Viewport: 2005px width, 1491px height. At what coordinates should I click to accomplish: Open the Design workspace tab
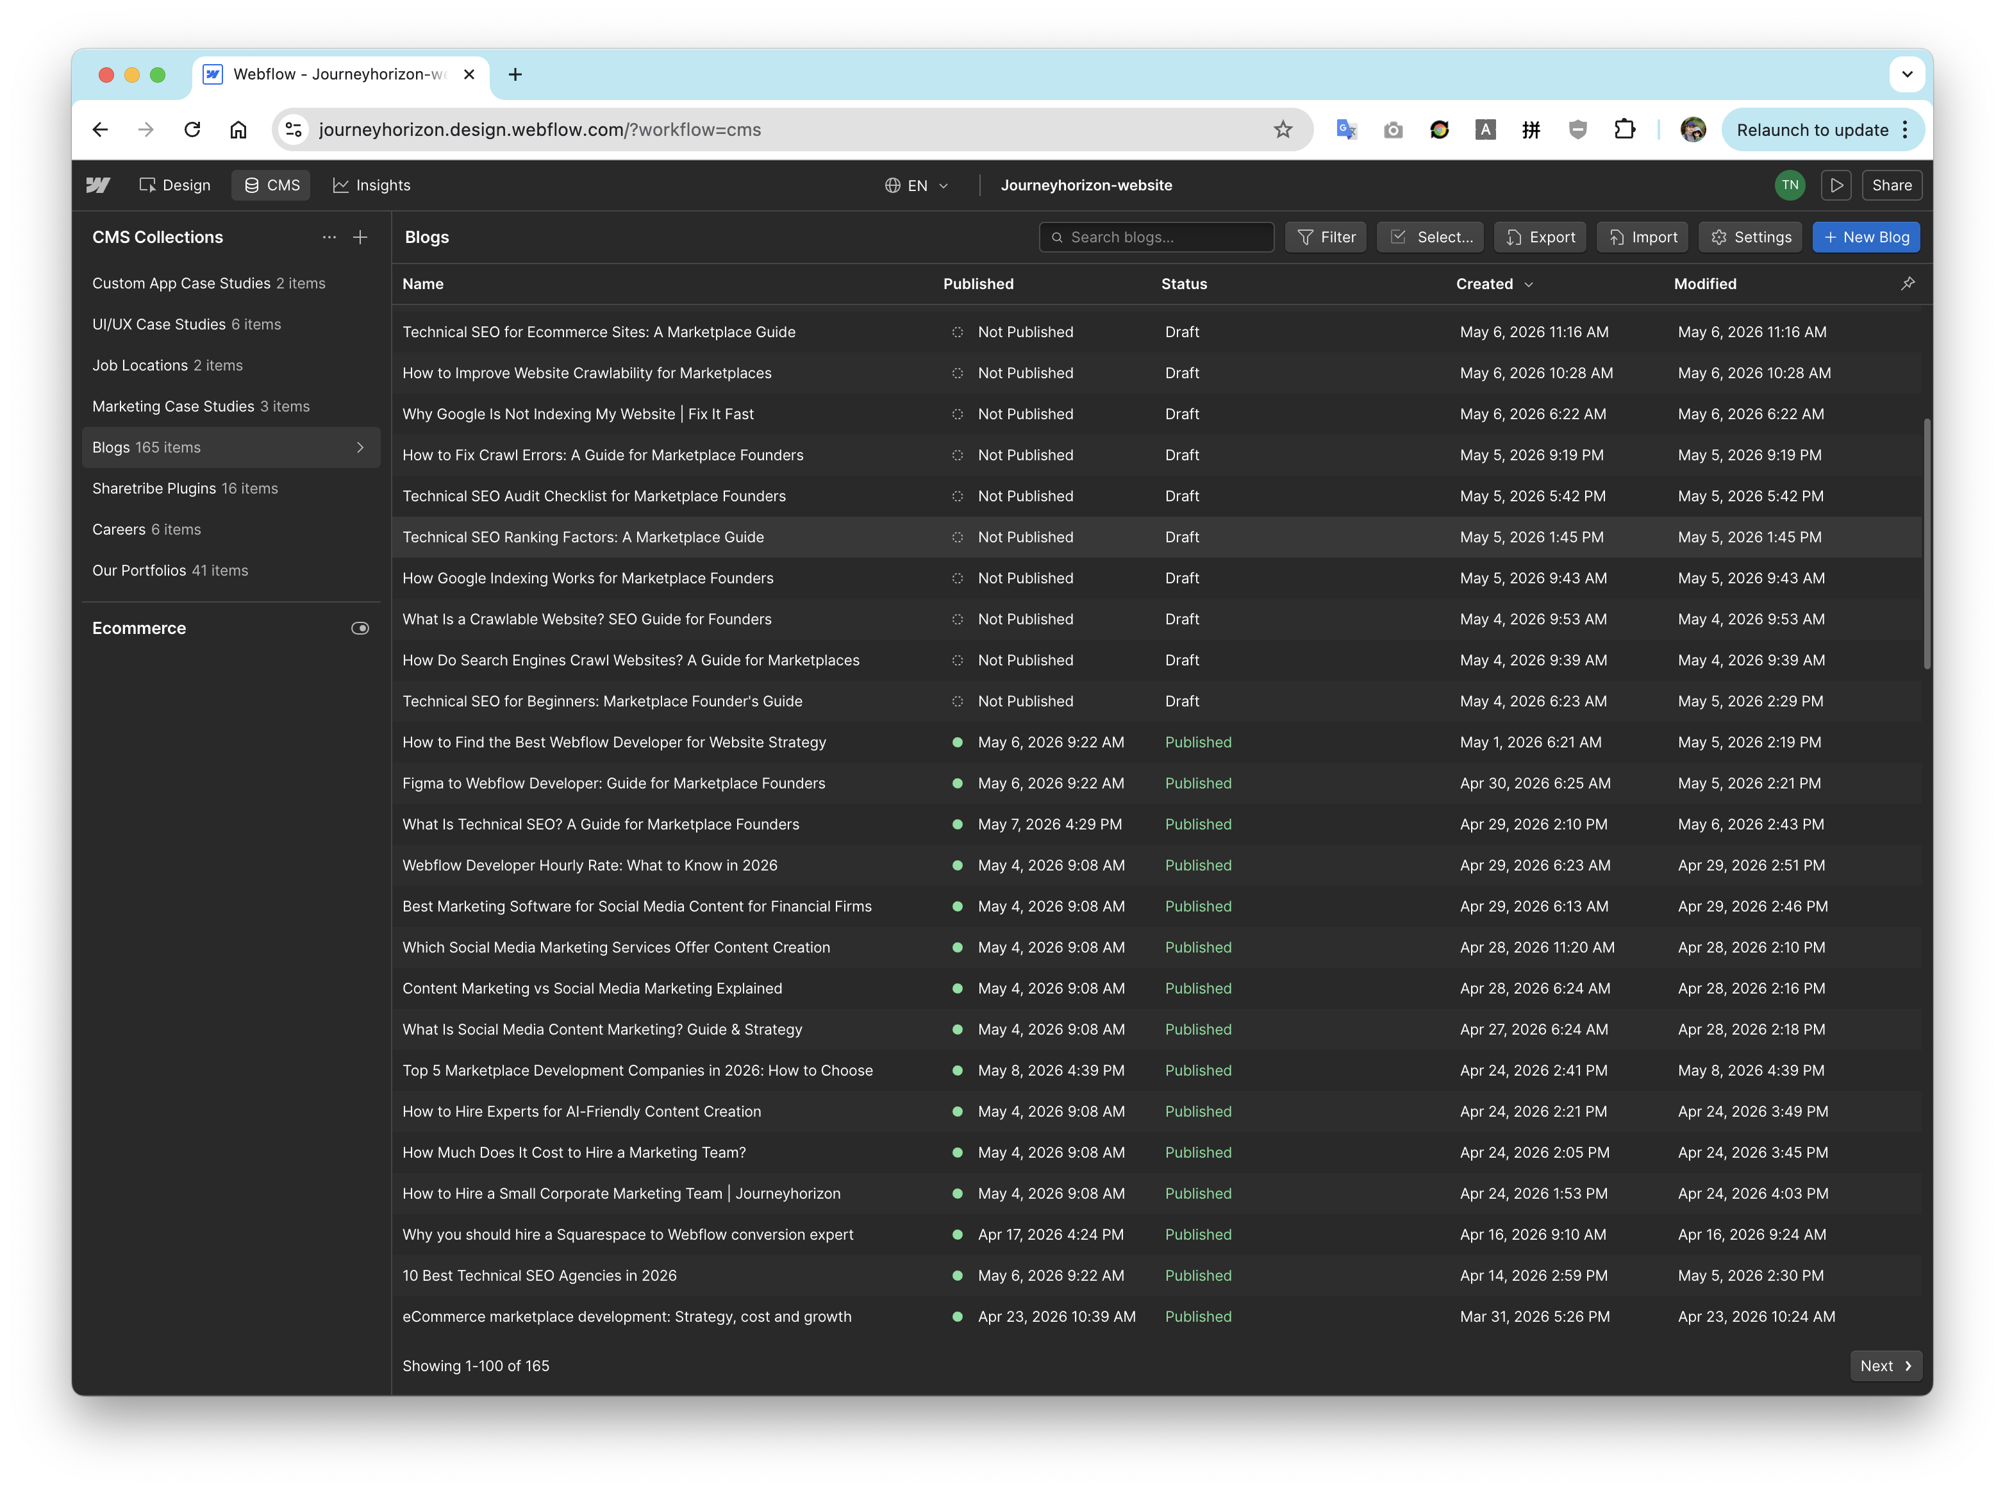175,185
